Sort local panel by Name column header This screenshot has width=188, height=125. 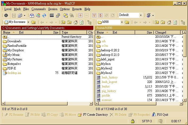pyautogui.click(x=22, y=32)
